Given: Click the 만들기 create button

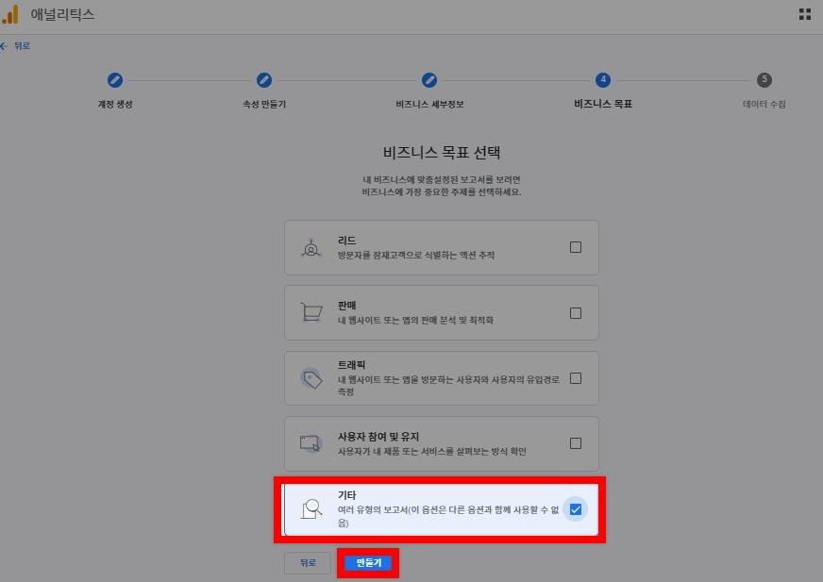Looking at the screenshot, I should point(368,562).
